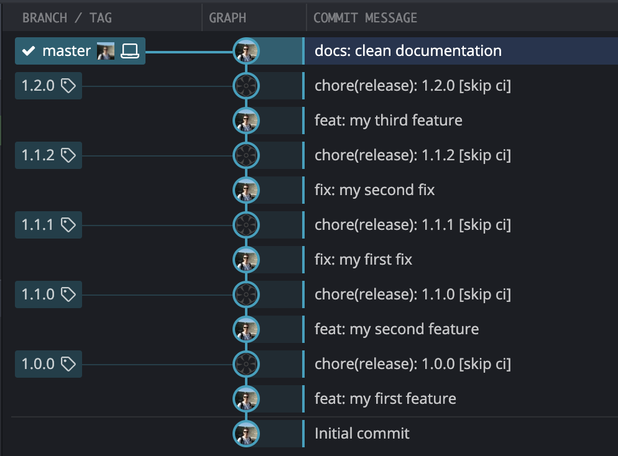Click the 1.1.1 tag icon

(x=68, y=225)
